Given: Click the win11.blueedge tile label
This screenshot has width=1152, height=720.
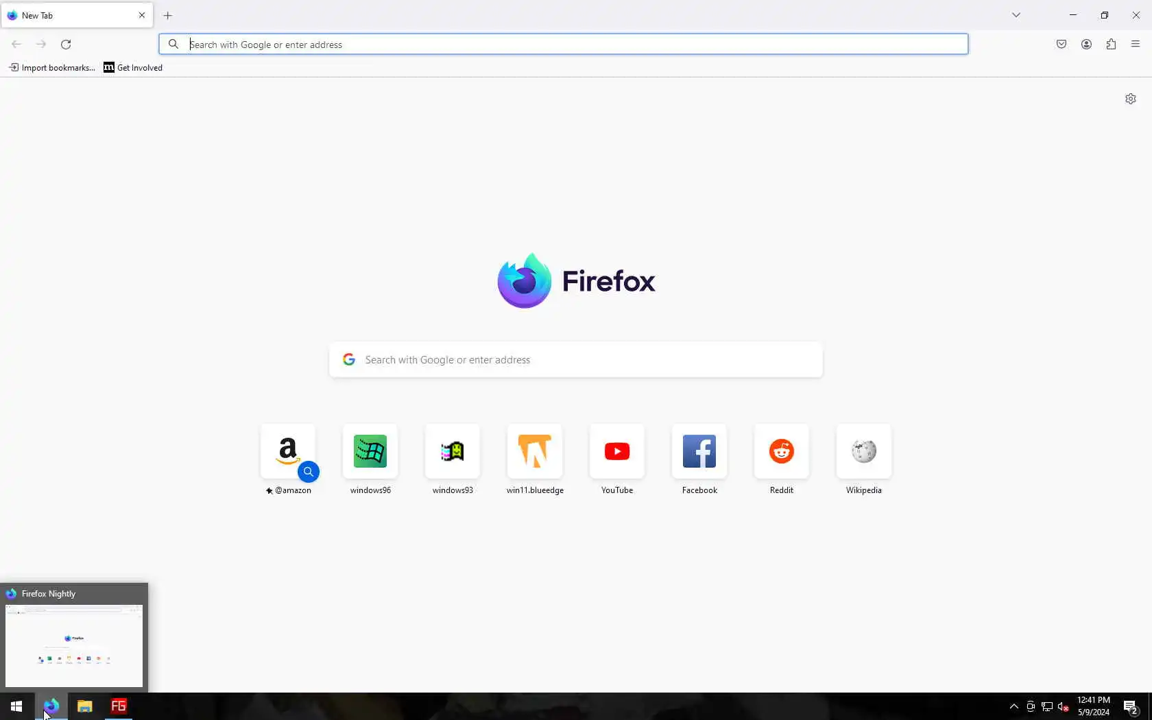Looking at the screenshot, I should (x=535, y=490).
